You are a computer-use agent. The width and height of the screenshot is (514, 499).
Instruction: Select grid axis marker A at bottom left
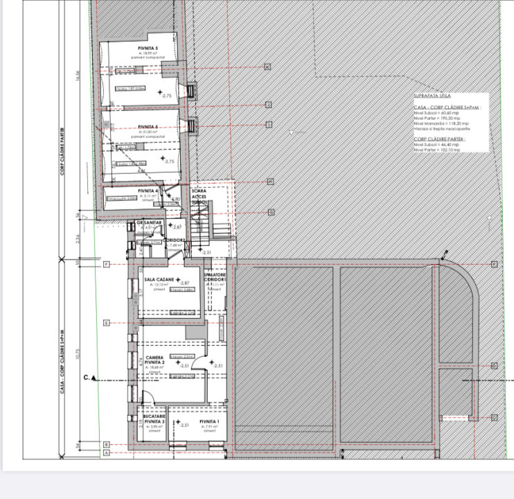click(x=107, y=452)
